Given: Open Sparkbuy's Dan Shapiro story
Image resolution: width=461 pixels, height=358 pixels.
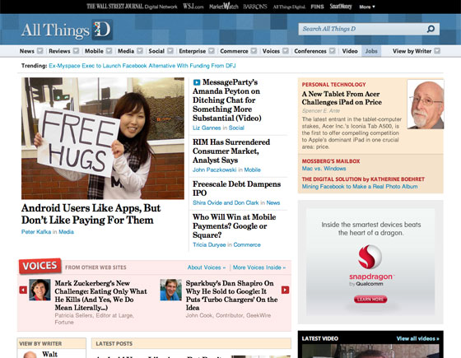Looking at the screenshot, I should tap(231, 295).
